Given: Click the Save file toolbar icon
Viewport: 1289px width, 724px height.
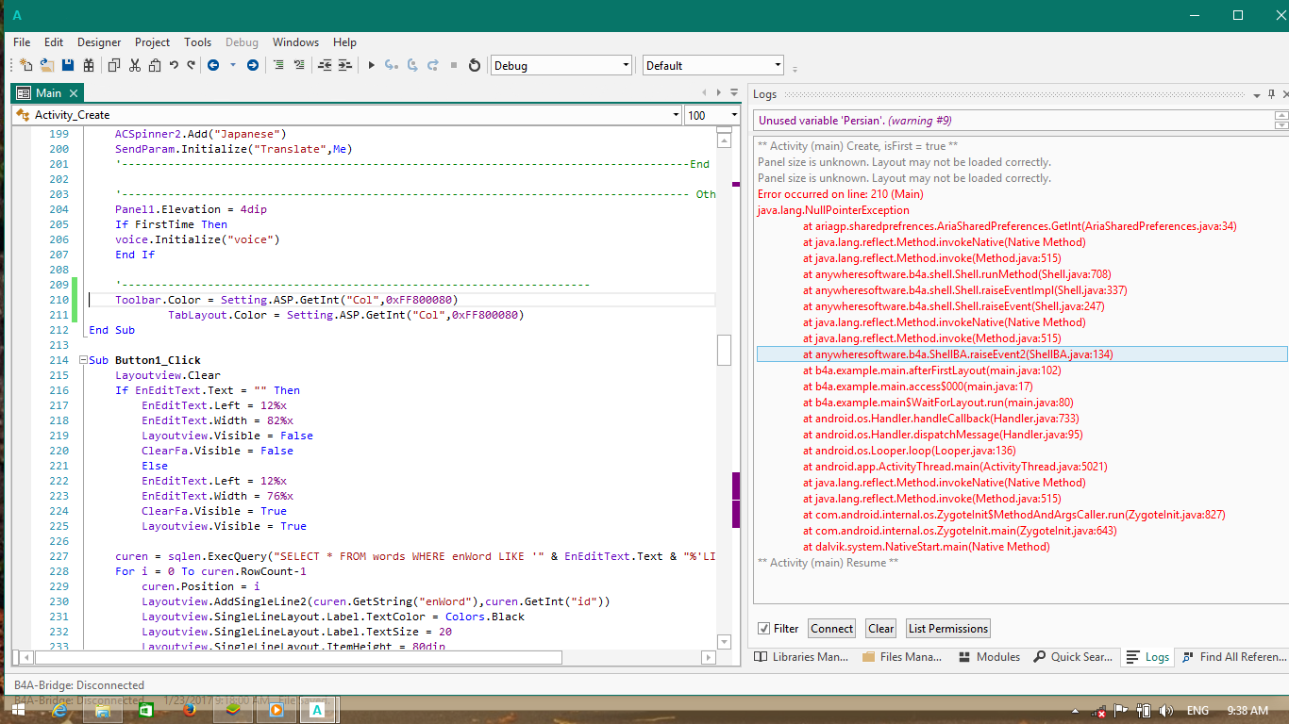Looking at the screenshot, I should click(68, 65).
